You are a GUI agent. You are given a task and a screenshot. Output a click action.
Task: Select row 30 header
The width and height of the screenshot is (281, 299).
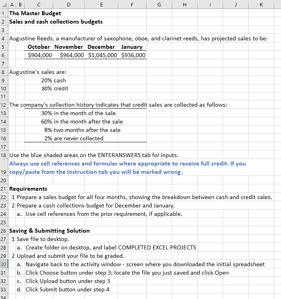coord(4,264)
